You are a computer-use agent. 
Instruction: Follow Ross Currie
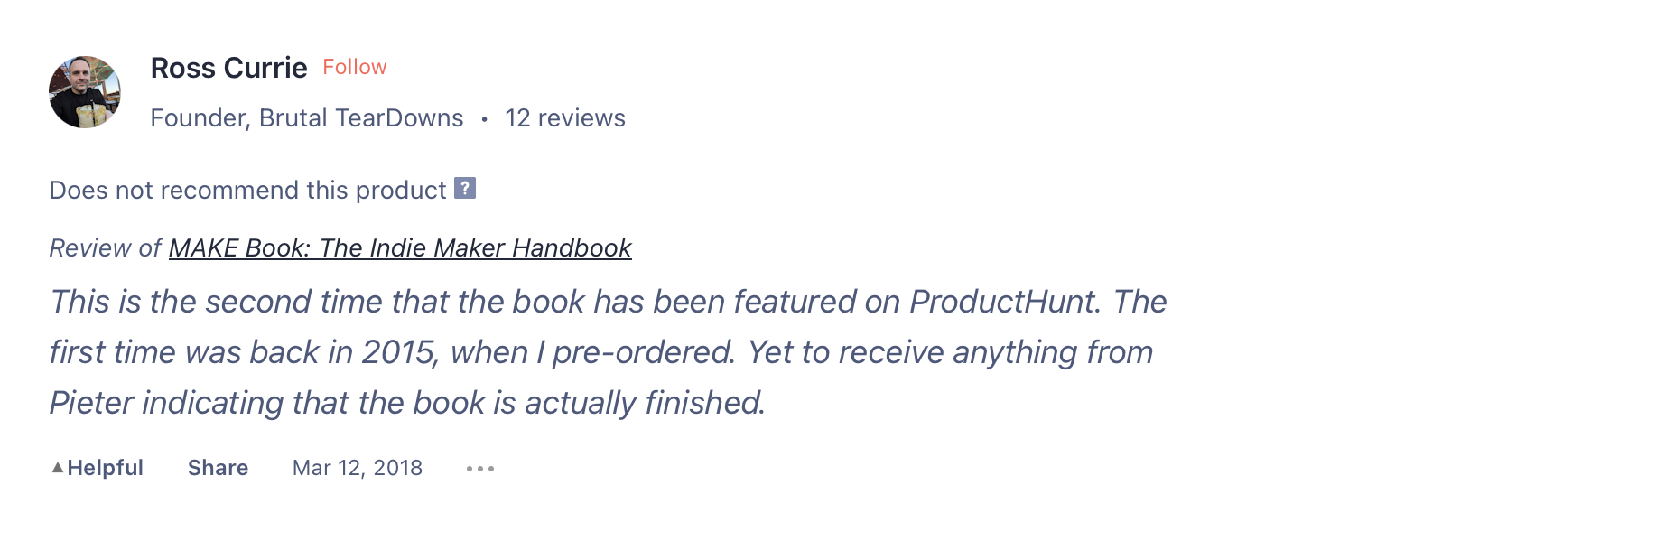coord(355,67)
